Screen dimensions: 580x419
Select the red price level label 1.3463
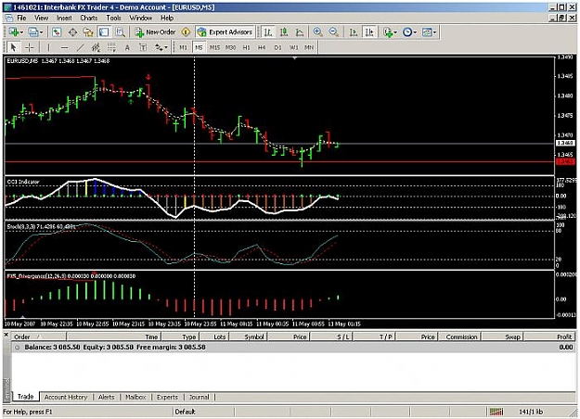point(565,162)
